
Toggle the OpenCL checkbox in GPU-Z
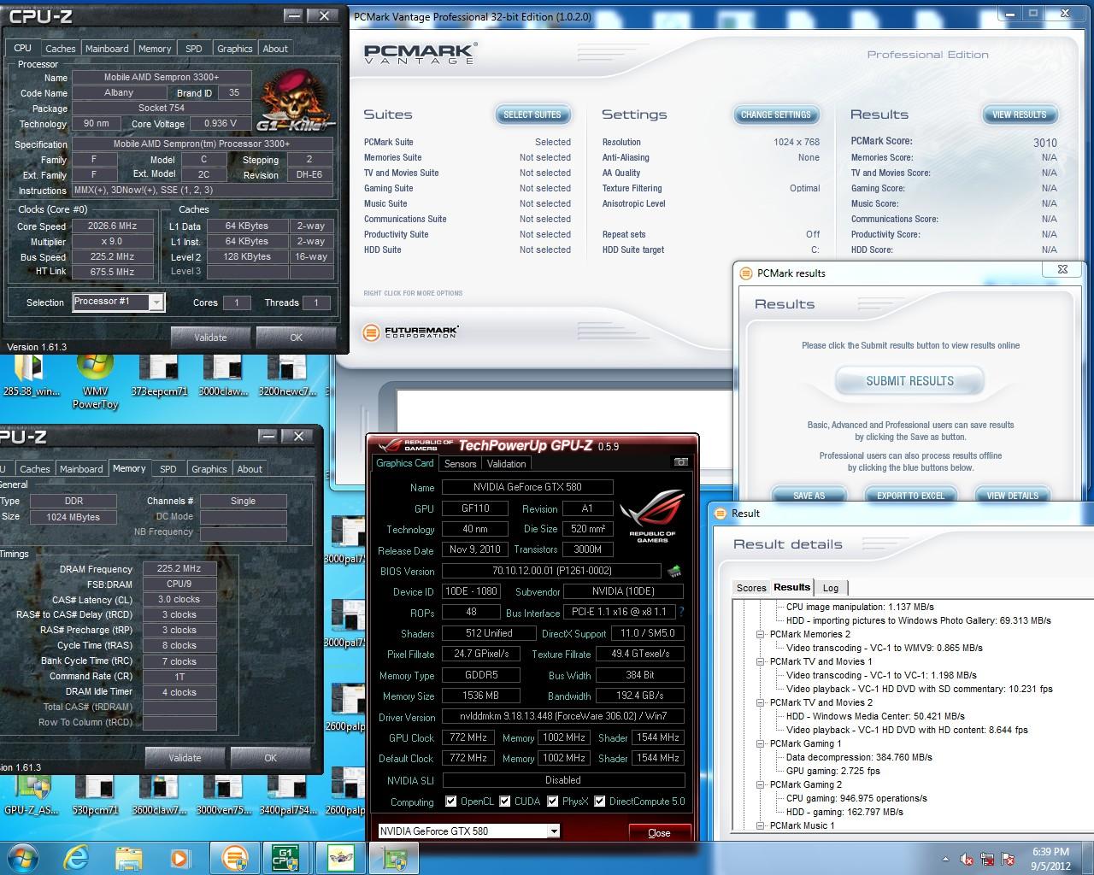451,802
